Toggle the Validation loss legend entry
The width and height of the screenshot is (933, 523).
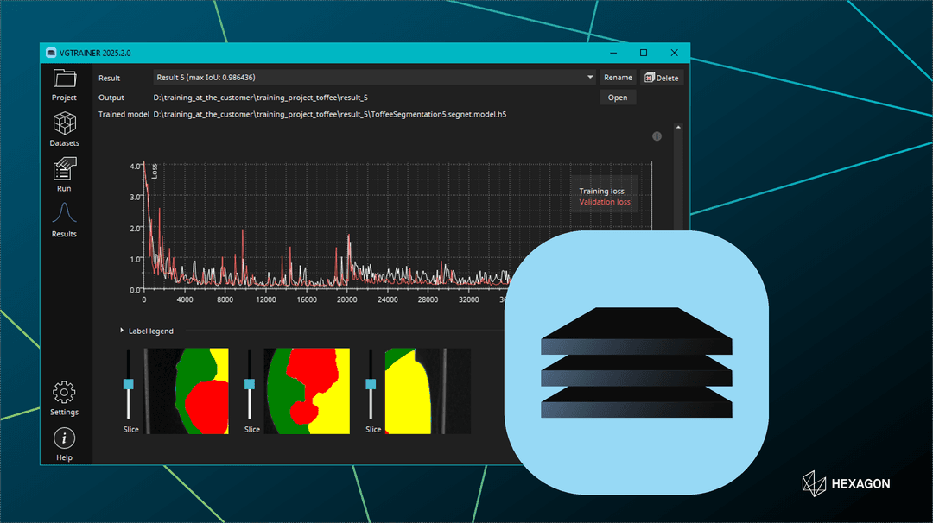(x=603, y=202)
